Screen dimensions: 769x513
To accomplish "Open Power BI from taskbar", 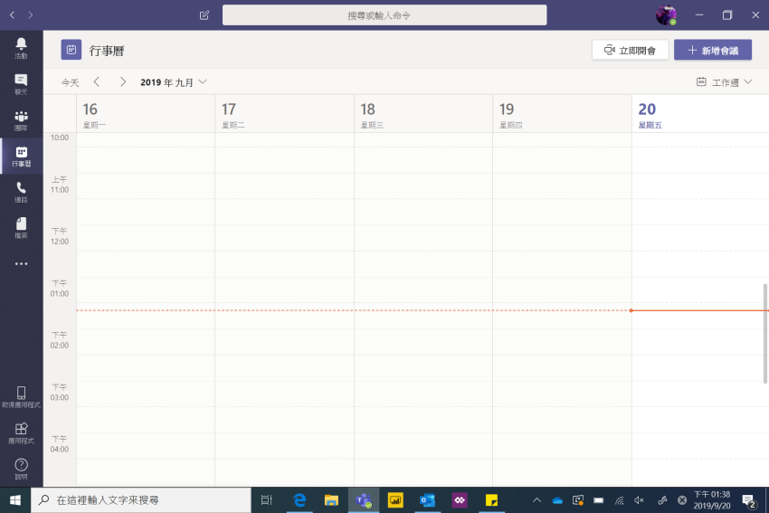I will [x=395, y=499].
